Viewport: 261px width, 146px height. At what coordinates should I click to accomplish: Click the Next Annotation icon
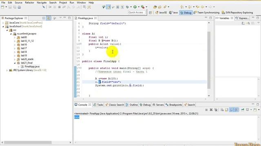(x=182, y=7)
